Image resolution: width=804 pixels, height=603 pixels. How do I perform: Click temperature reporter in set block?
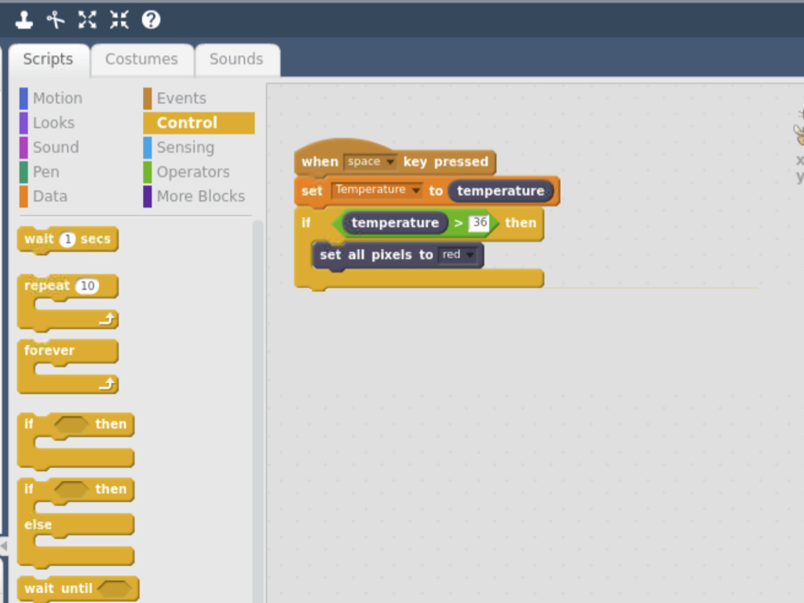[500, 192]
